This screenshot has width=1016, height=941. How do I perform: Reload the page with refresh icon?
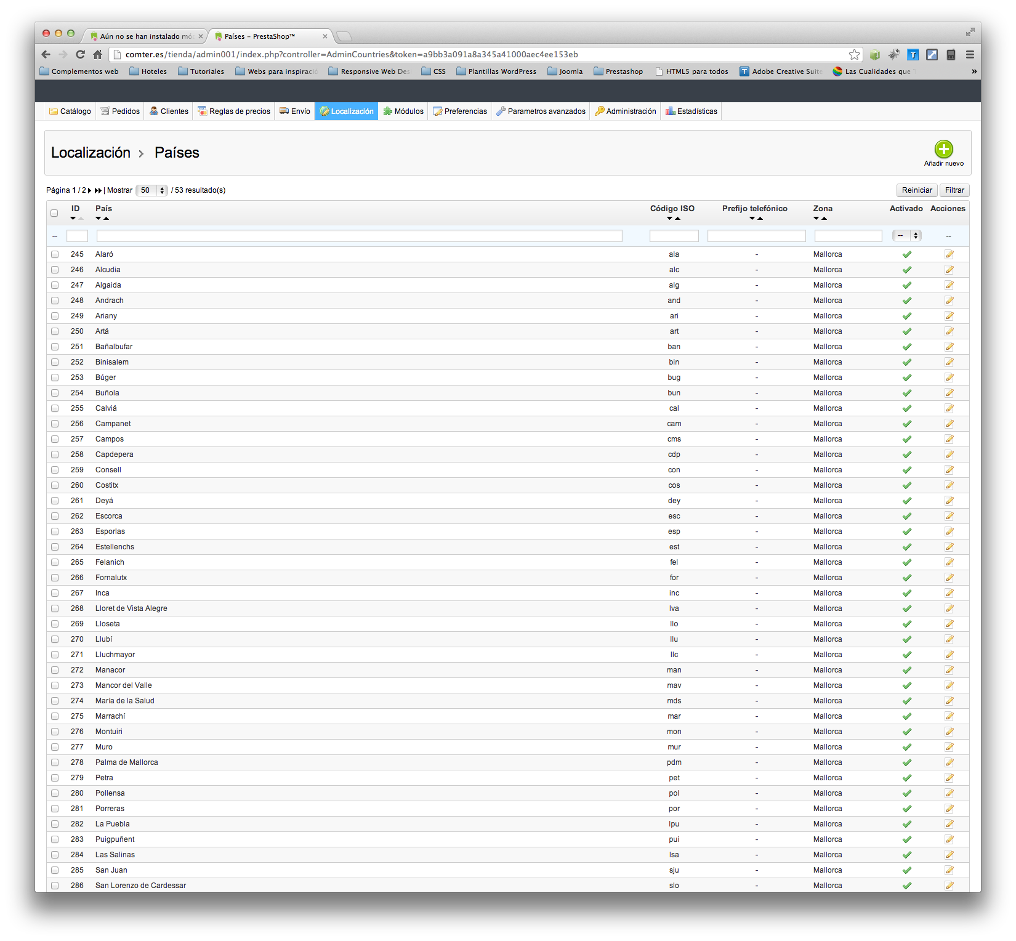[x=80, y=54]
